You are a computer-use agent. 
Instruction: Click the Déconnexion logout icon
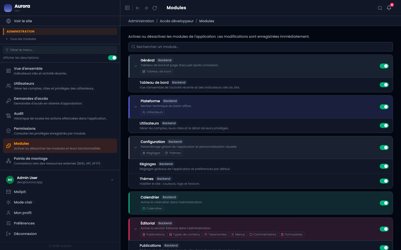[9, 234]
